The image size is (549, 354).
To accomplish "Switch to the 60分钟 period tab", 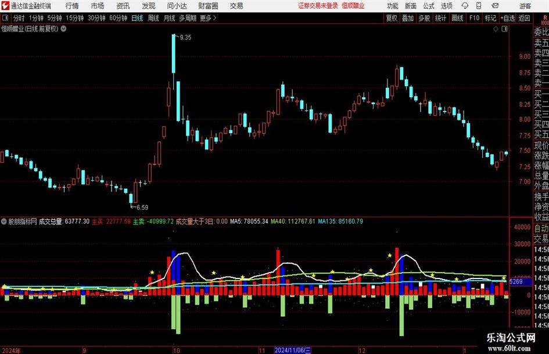I will coord(118,18).
